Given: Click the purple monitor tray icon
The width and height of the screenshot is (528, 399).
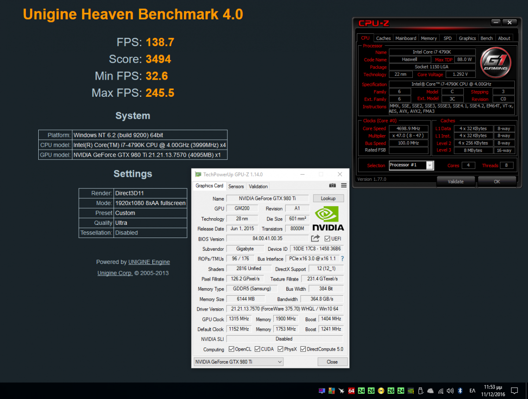Looking at the screenshot, I should (322, 391).
